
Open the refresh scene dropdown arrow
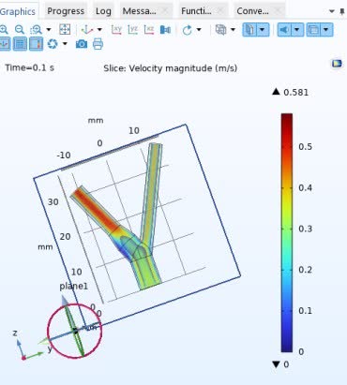65,44
